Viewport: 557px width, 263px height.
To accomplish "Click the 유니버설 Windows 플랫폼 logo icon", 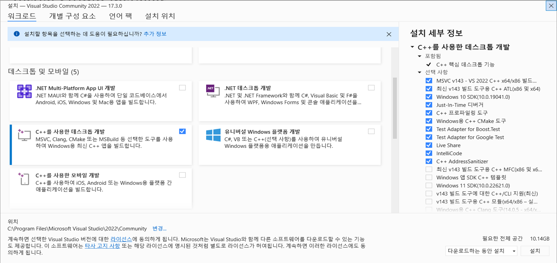I will coord(213,135).
